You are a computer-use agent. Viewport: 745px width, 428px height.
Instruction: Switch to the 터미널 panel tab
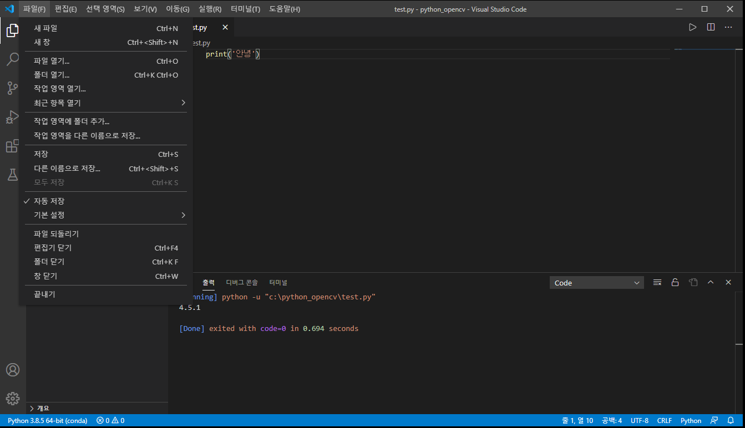(x=278, y=283)
